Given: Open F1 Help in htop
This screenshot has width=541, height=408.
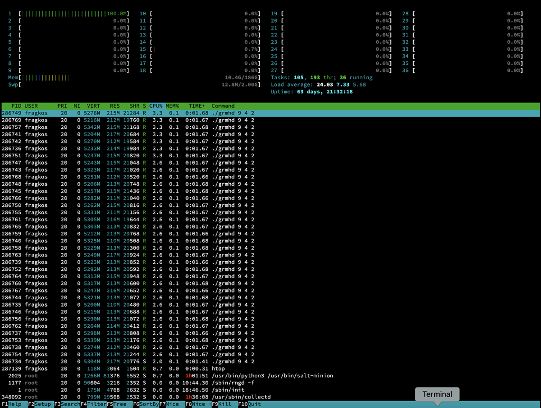Looking at the screenshot, I should (x=12, y=404).
